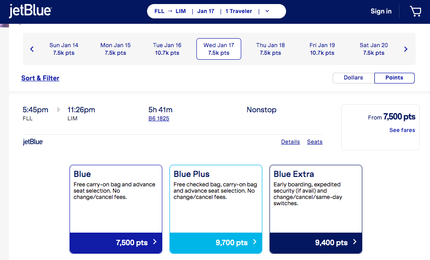Keep fare display on Points

[x=394, y=78]
